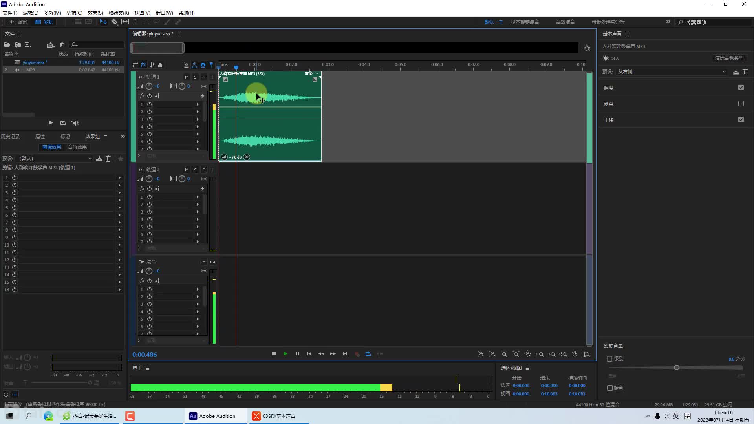Screen dimensions: 754x424
Task: Enable the 级别 clip volume checkbox
Action: 609,359
